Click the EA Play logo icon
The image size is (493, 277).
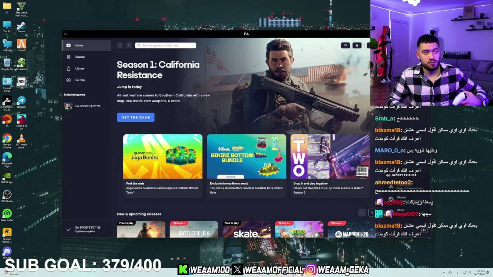point(69,80)
